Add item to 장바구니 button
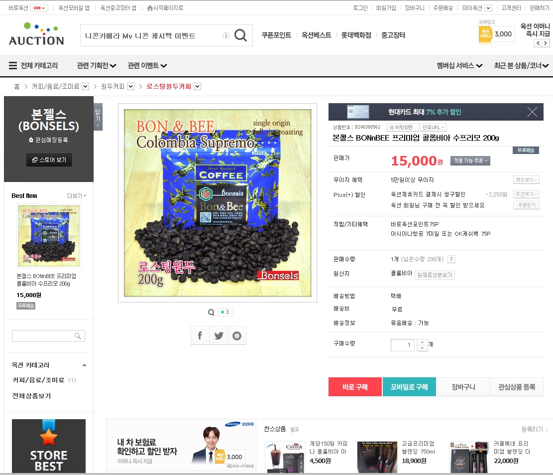The height and width of the screenshot is (475, 553). 463,387
